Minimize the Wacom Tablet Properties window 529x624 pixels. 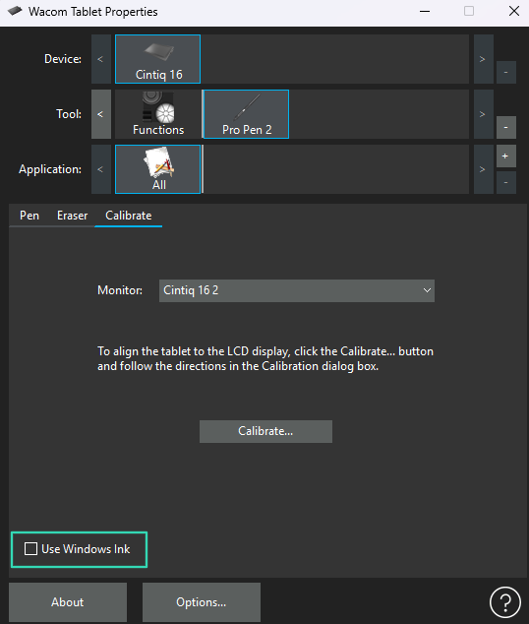pyautogui.click(x=425, y=11)
